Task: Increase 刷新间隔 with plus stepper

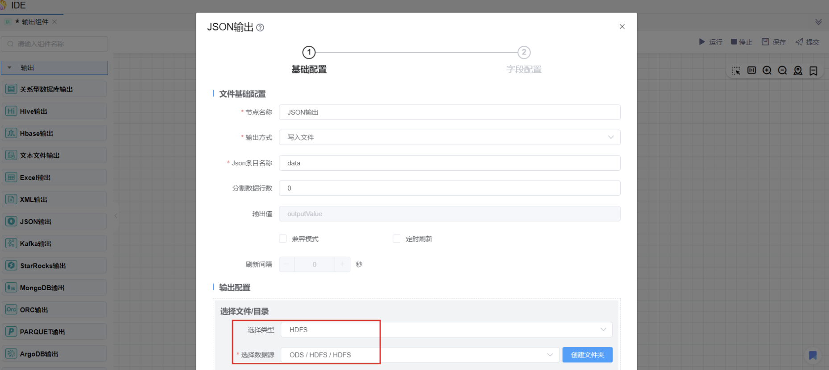Action: pyautogui.click(x=342, y=264)
